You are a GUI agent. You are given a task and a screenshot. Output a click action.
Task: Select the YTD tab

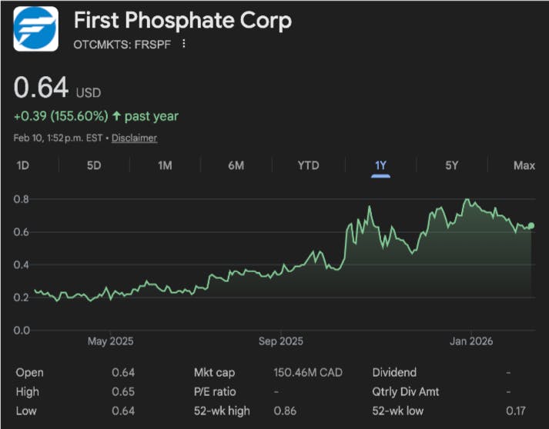[308, 165]
